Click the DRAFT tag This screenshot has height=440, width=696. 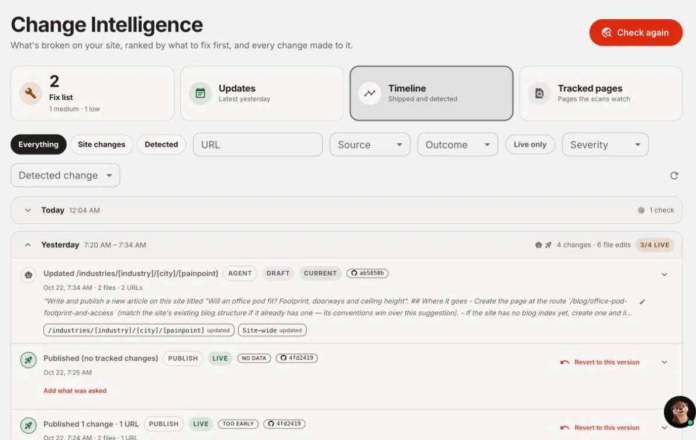[x=278, y=273]
